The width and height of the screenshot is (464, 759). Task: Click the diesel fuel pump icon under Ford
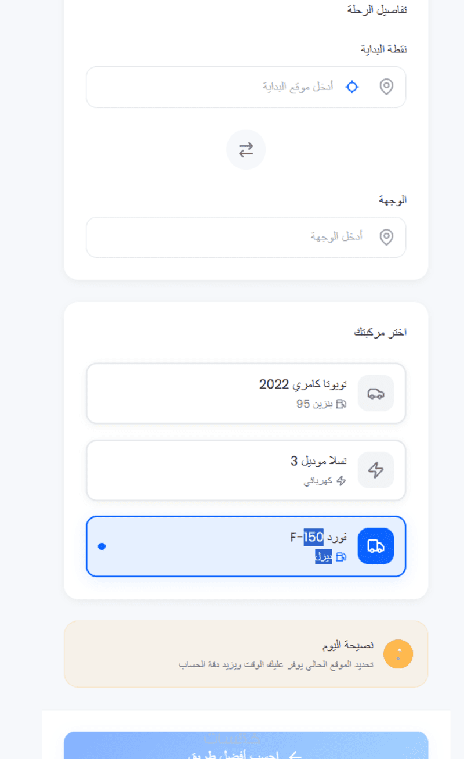pyautogui.click(x=341, y=557)
